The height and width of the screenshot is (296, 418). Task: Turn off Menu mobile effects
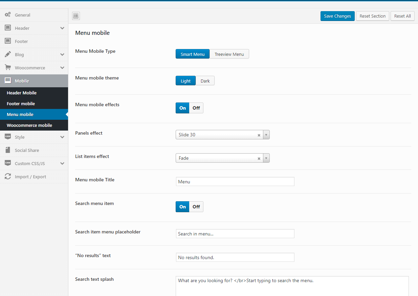pos(196,108)
